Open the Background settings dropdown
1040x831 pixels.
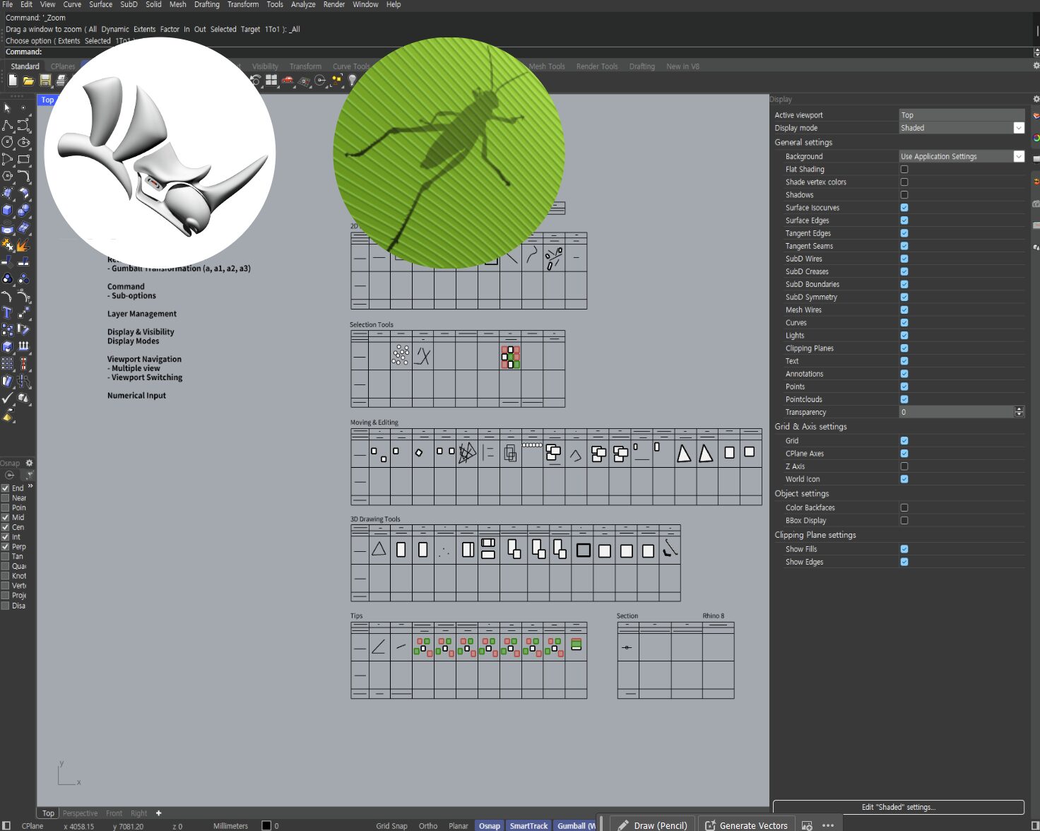coord(1018,156)
